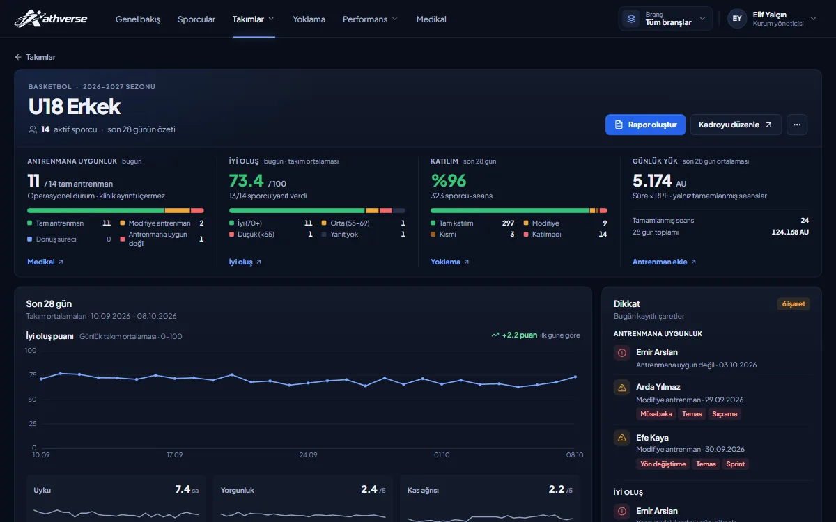Click the Kadroyu düzenle button

point(736,125)
